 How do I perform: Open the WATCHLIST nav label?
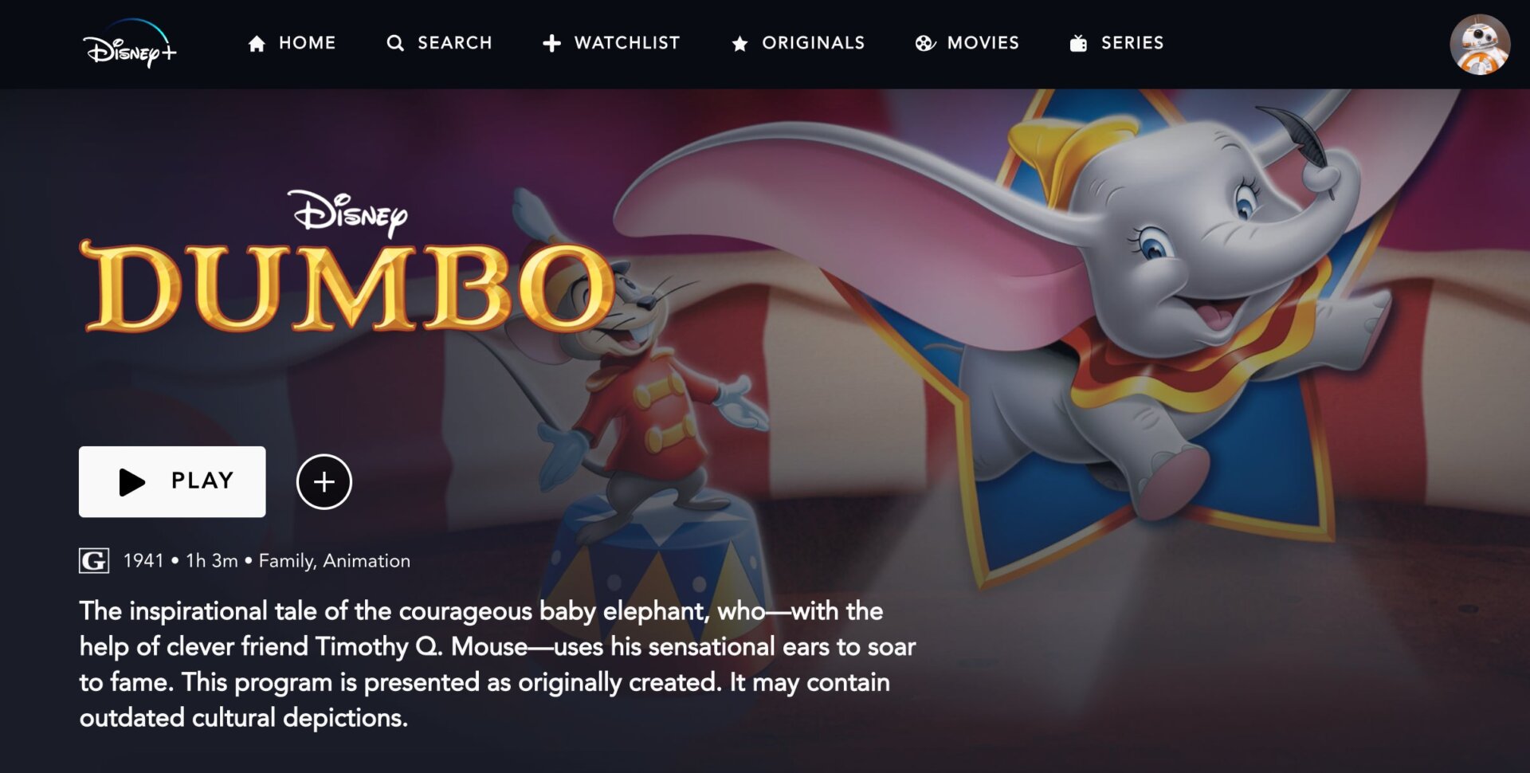point(627,43)
